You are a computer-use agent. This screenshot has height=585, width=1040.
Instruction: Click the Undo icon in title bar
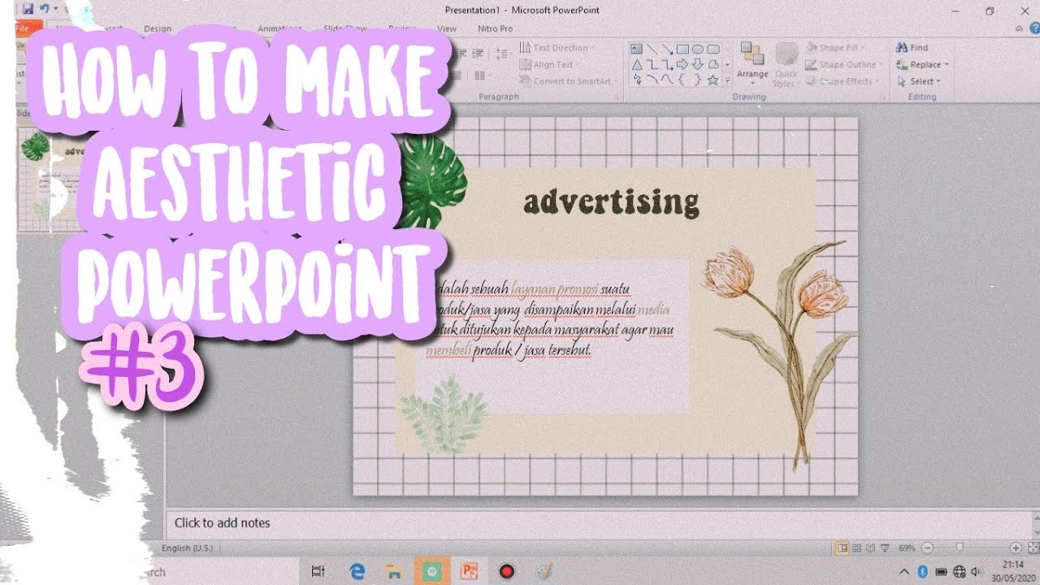coord(43,9)
